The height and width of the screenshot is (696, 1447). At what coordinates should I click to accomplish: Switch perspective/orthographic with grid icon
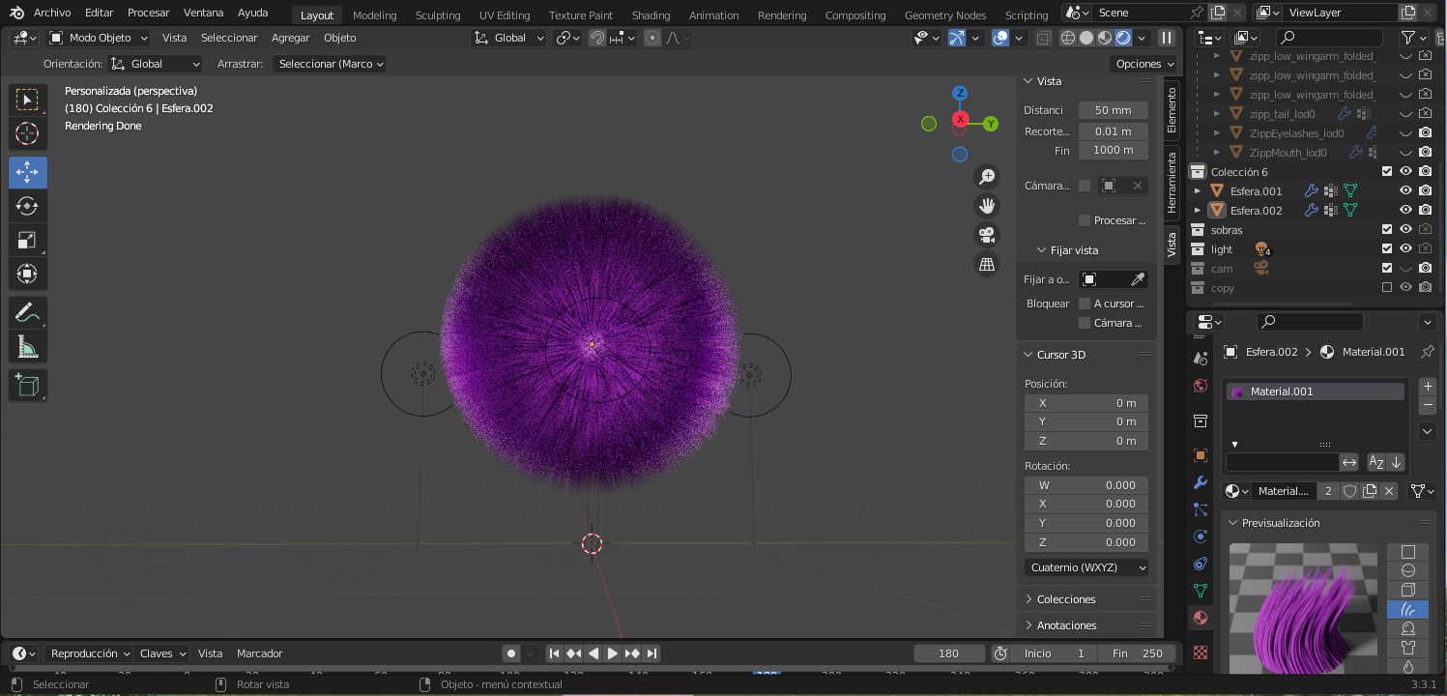[987, 264]
